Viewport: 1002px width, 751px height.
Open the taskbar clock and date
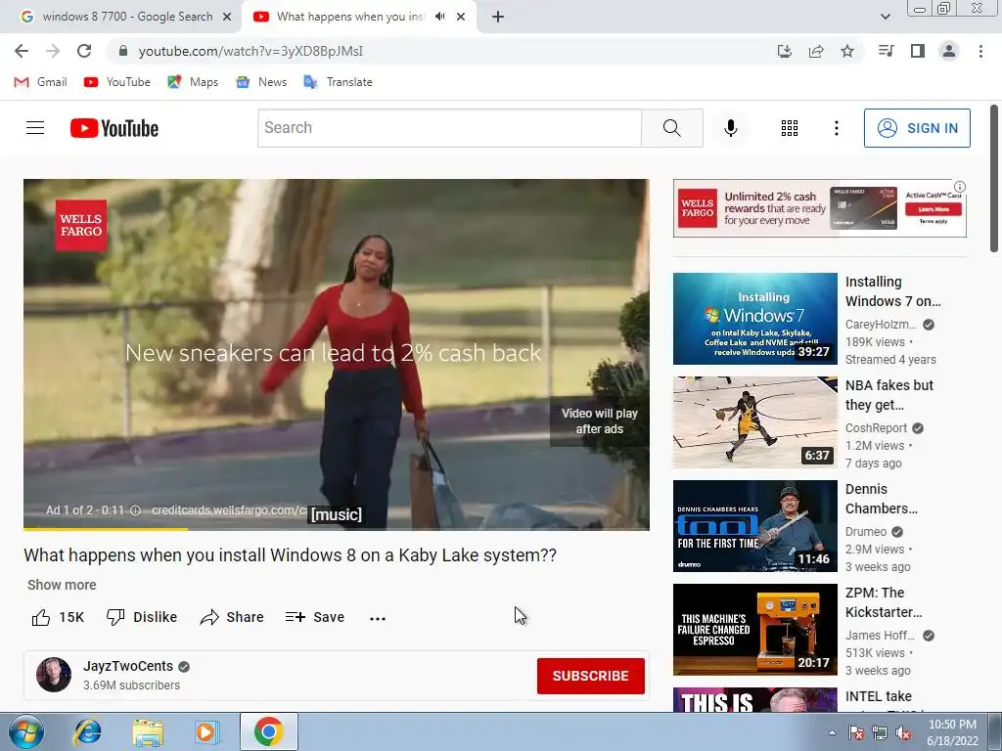(952, 732)
